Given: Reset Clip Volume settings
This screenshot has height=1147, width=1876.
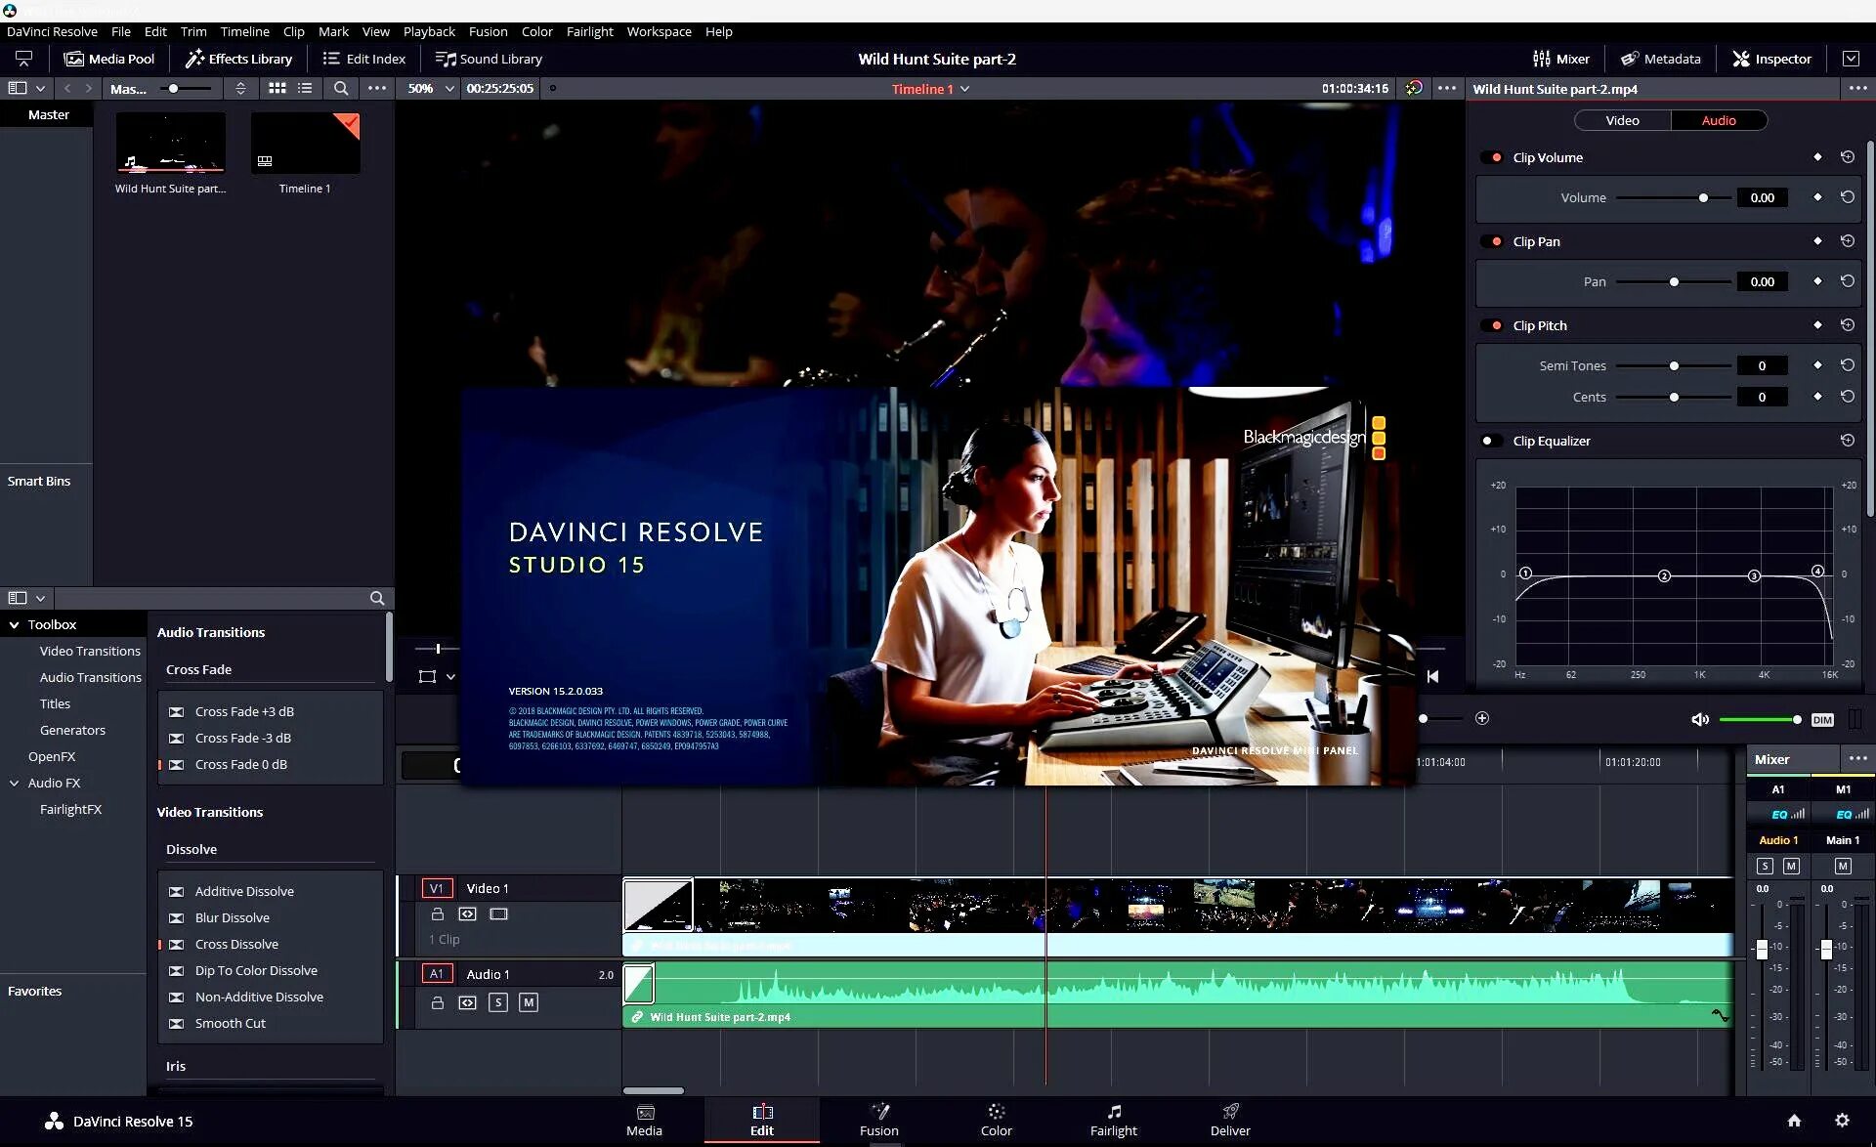Looking at the screenshot, I should click(1847, 157).
